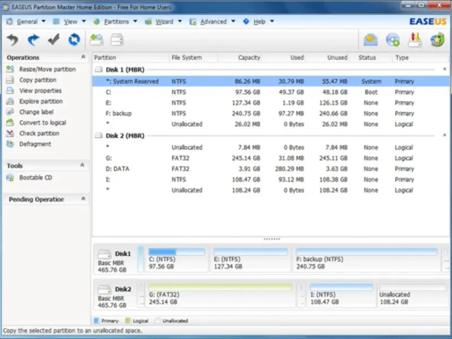
Task: Open the Wizard menu
Action: pyautogui.click(x=163, y=21)
